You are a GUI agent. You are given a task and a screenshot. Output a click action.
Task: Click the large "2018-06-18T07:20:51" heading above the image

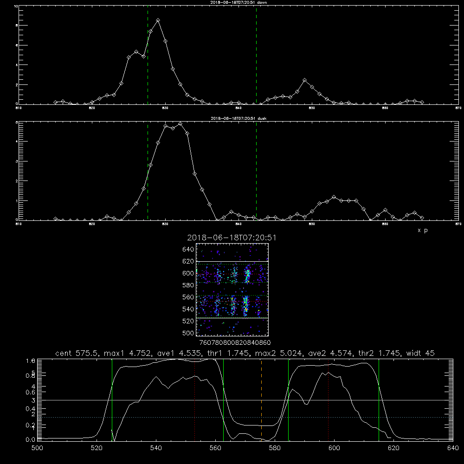pyautogui.click(x=232, y=238)
